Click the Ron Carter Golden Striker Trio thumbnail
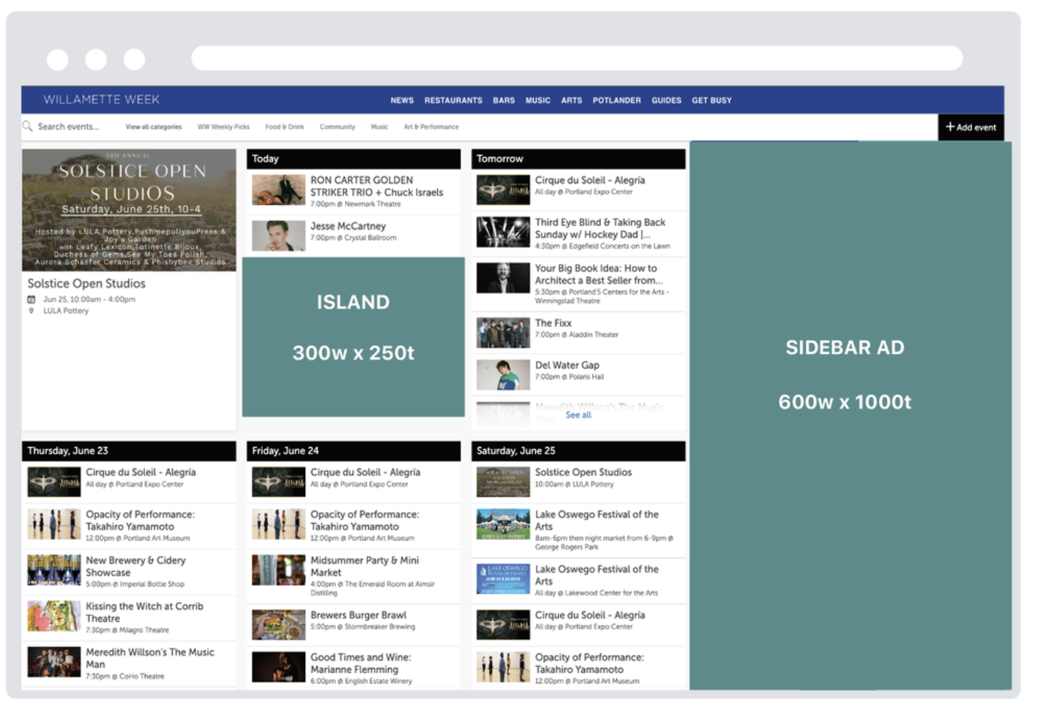 point(278,189)
